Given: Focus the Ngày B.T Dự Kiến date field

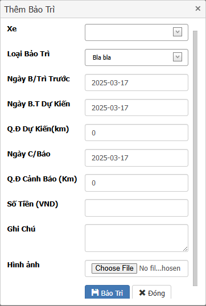Looking at the screenshot, I should tap(137, 107).
